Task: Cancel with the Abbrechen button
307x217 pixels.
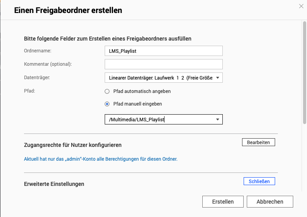Action: click(x=270, y=202)
